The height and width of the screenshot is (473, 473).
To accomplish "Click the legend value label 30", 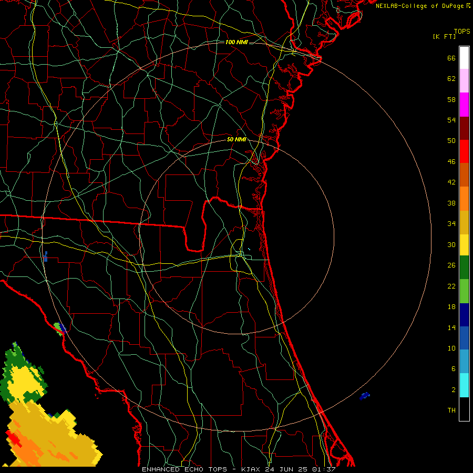I will point(451,244).
